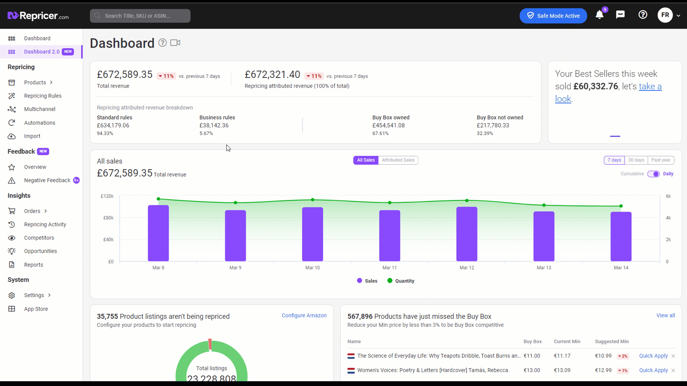Open the Reports page link
The width and height of the screenshot is (687, 386).
34,265
